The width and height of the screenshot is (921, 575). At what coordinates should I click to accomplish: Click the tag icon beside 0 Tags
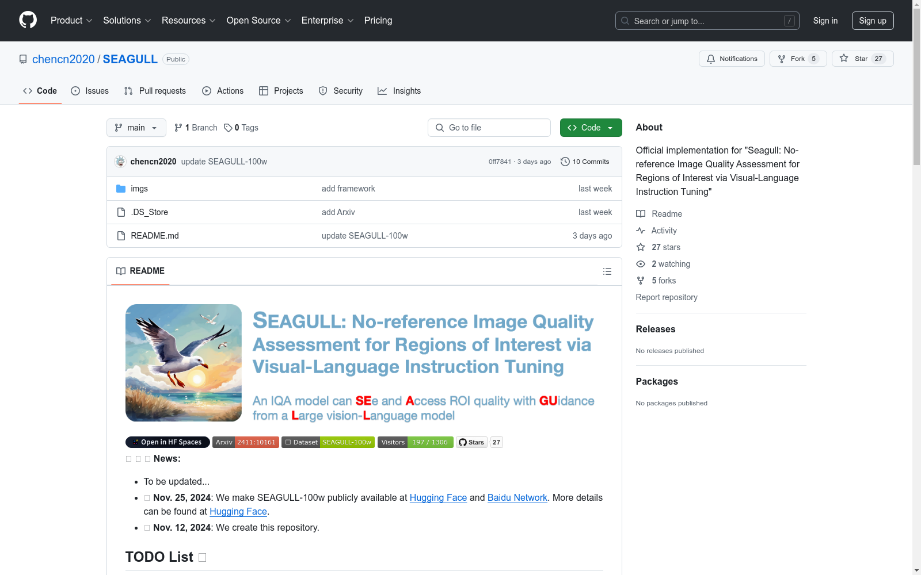click(x=228, y=128)
